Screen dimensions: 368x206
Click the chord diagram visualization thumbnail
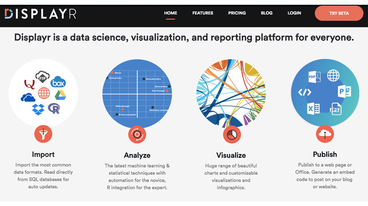231,93
